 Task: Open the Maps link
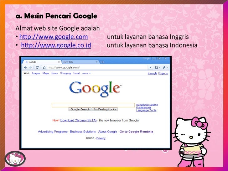45,73
